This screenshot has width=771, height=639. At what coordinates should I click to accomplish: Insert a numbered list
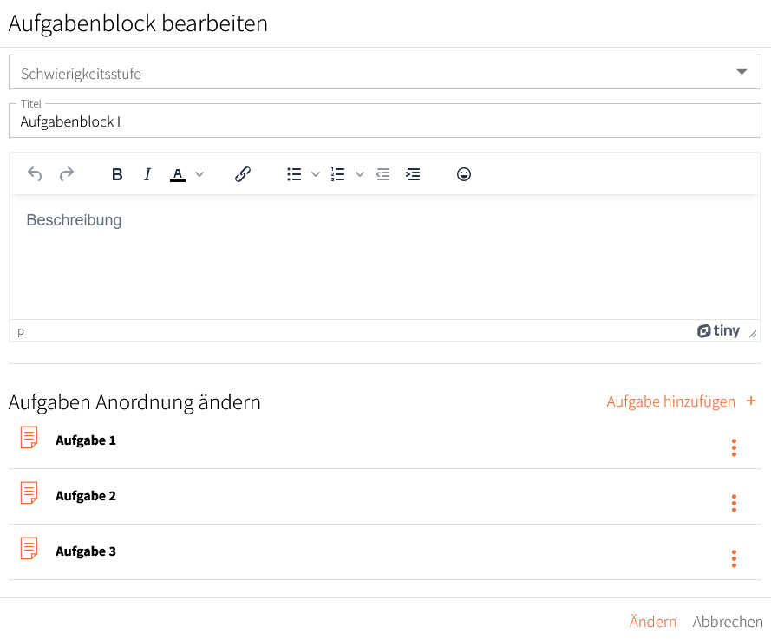tap(338, 174)
